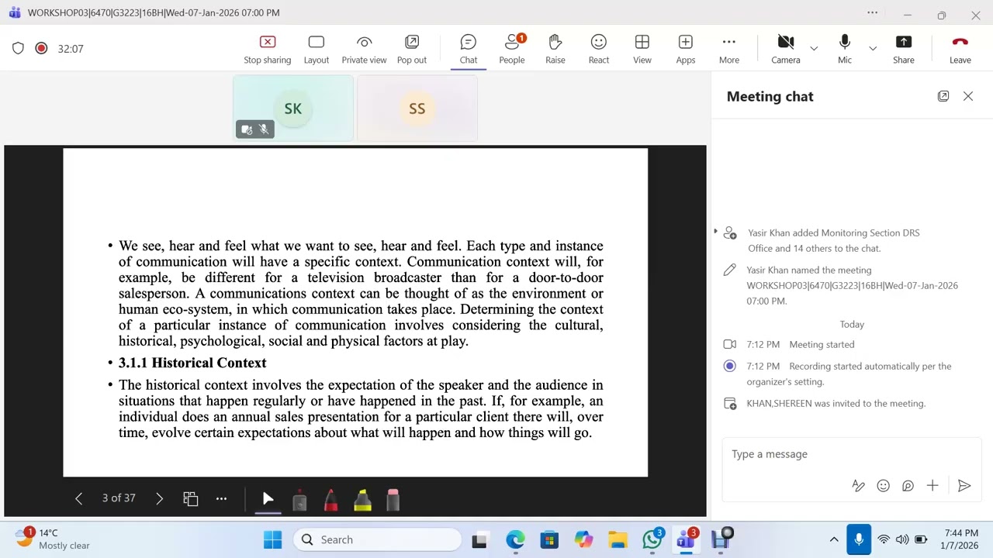Pop out the shared content
The height and width of the screenshot is (558, 993).
click(x=412, y=49)
